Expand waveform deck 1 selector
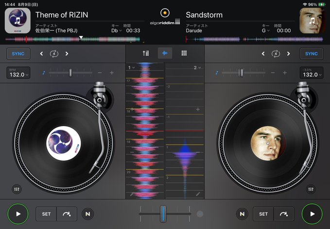The height and width of the screenshot is (229, 330). point(131,67)
